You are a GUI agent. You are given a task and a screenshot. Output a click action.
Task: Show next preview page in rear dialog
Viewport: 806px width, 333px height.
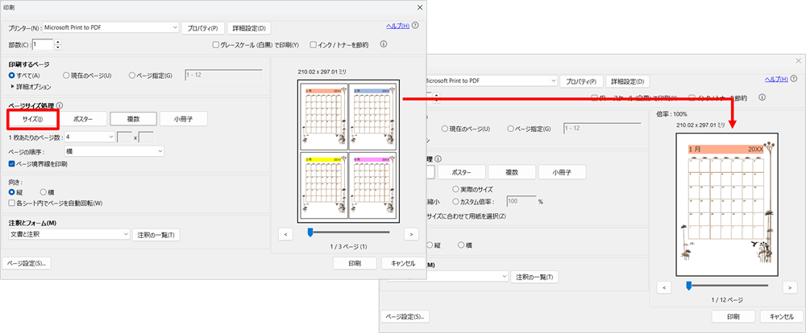point(790,287)
